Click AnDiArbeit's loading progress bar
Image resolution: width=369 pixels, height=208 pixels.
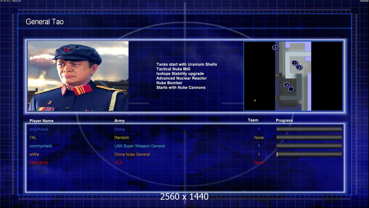click(309, 129)
